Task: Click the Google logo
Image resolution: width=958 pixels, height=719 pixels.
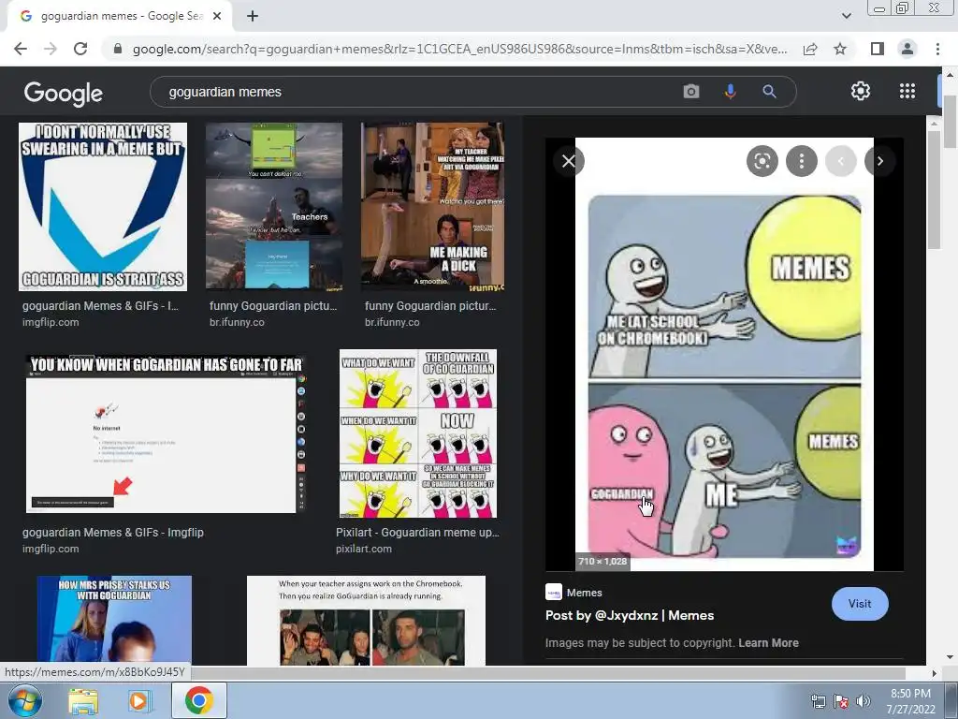Action: 64,93
